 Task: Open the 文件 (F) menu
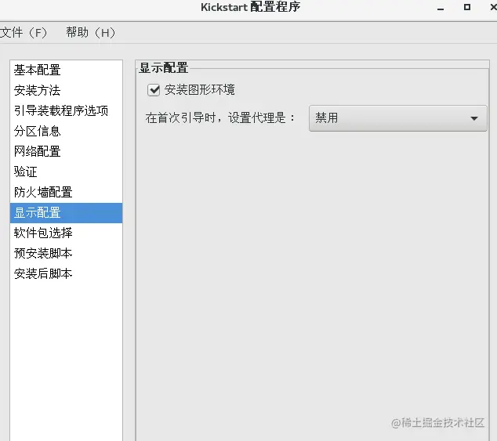coord(24,32)
